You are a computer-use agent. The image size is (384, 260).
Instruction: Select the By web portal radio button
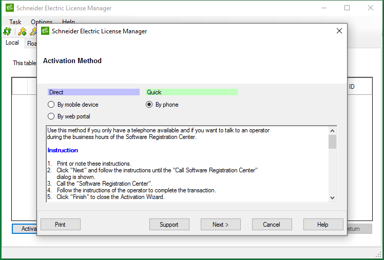[51, 116]
